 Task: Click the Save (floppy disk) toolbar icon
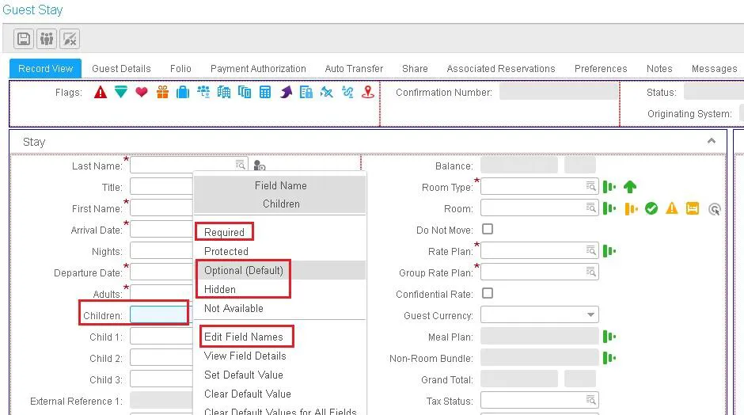24,39
